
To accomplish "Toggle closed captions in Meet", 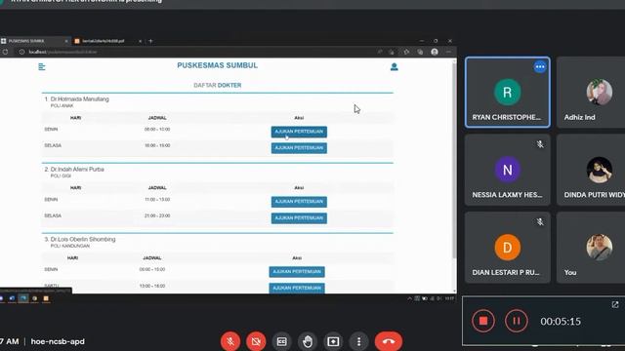I will coord(282,341).
